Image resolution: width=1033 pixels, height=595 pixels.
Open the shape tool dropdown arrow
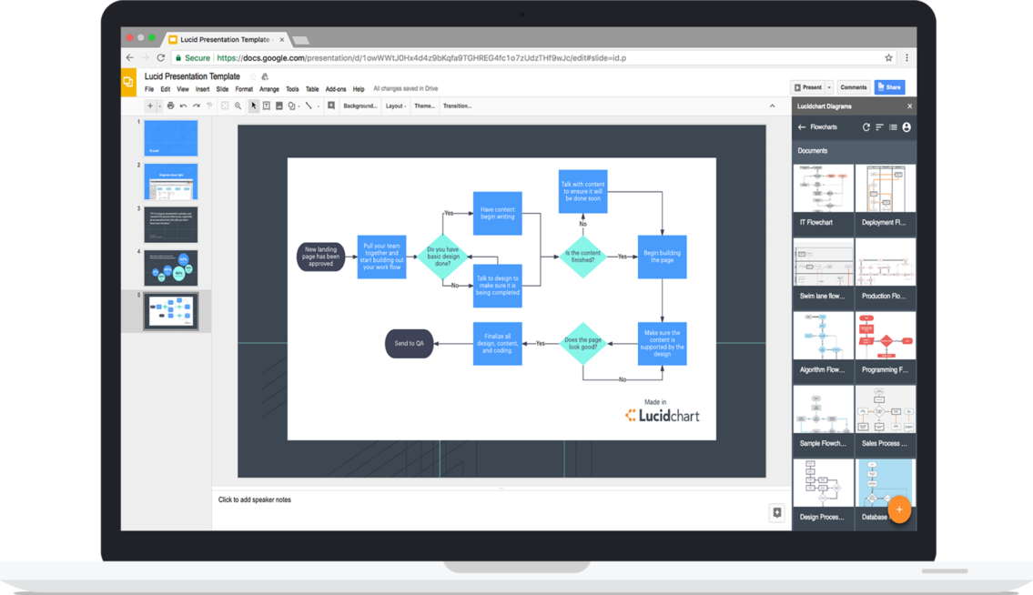299,106
